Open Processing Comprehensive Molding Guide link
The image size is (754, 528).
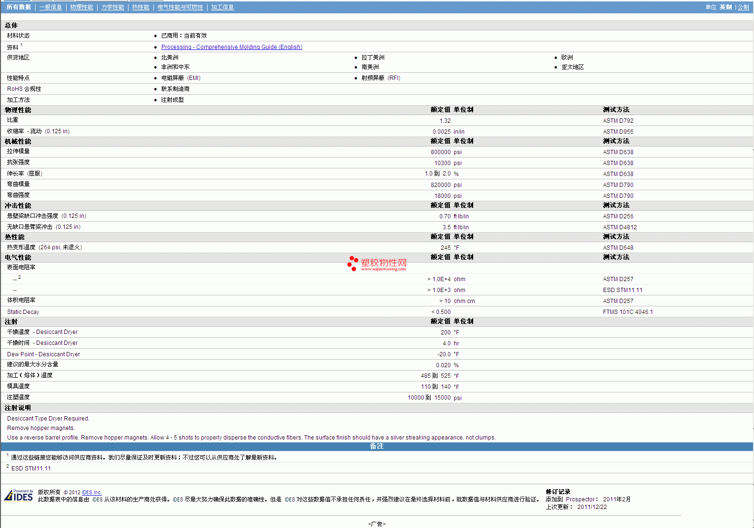pos(232,47)
